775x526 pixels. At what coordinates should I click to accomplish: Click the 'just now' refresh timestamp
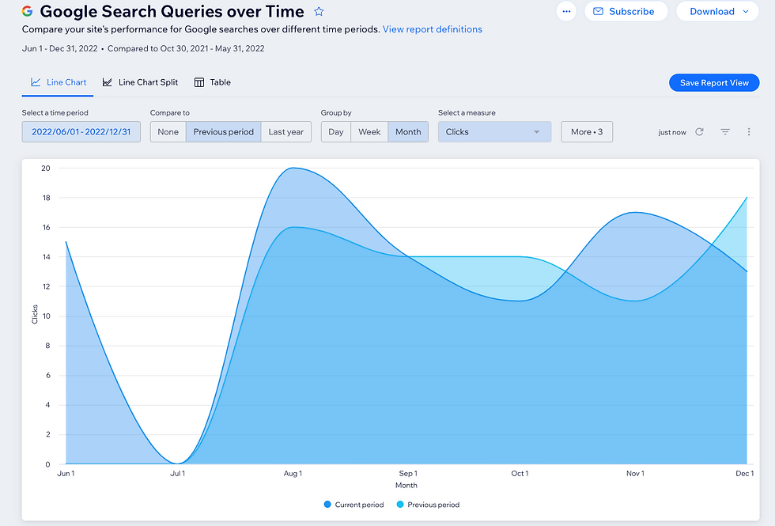click(672, 132)
